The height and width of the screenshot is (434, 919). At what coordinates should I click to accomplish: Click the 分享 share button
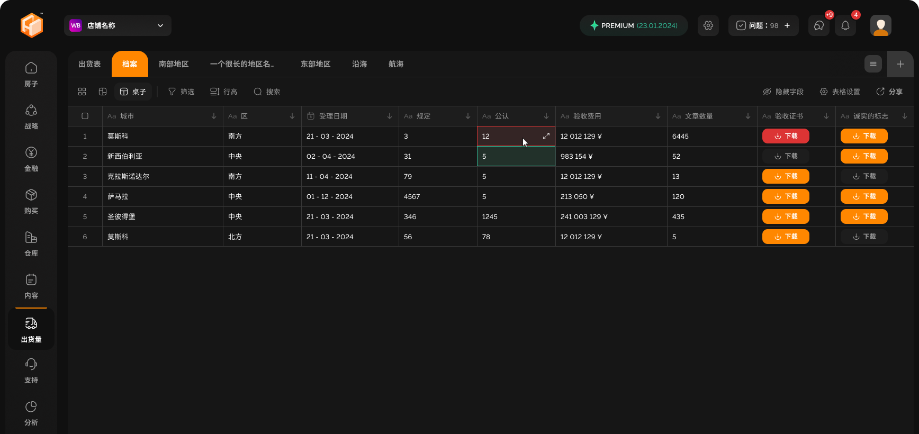[x=889, y=92]
